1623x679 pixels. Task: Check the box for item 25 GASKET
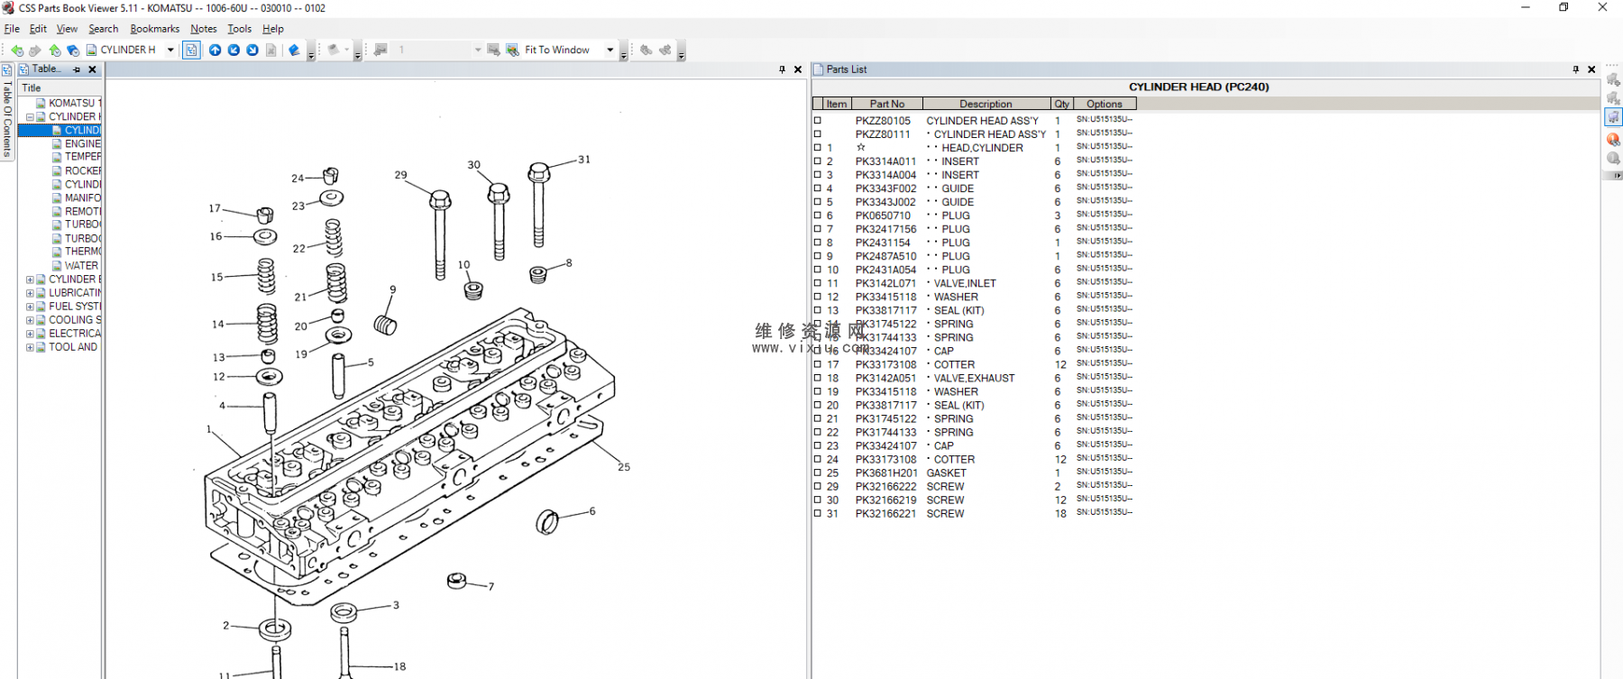818,473
